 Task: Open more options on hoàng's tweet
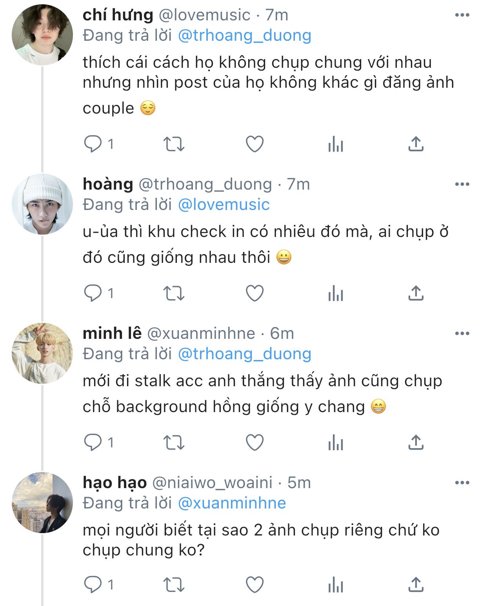pyautogui.click(x=462, y=185)
